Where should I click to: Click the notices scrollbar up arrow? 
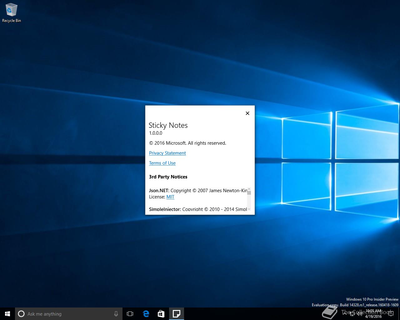coord(249,189)
